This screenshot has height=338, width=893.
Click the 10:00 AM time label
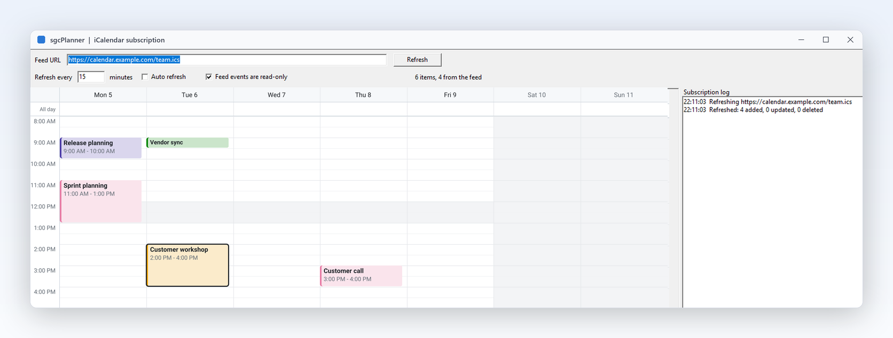point(43,164)
